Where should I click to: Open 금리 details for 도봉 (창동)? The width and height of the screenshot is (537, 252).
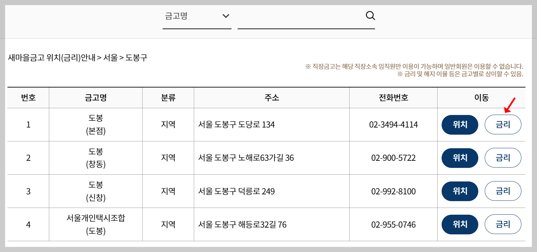[x=503, y=158]
